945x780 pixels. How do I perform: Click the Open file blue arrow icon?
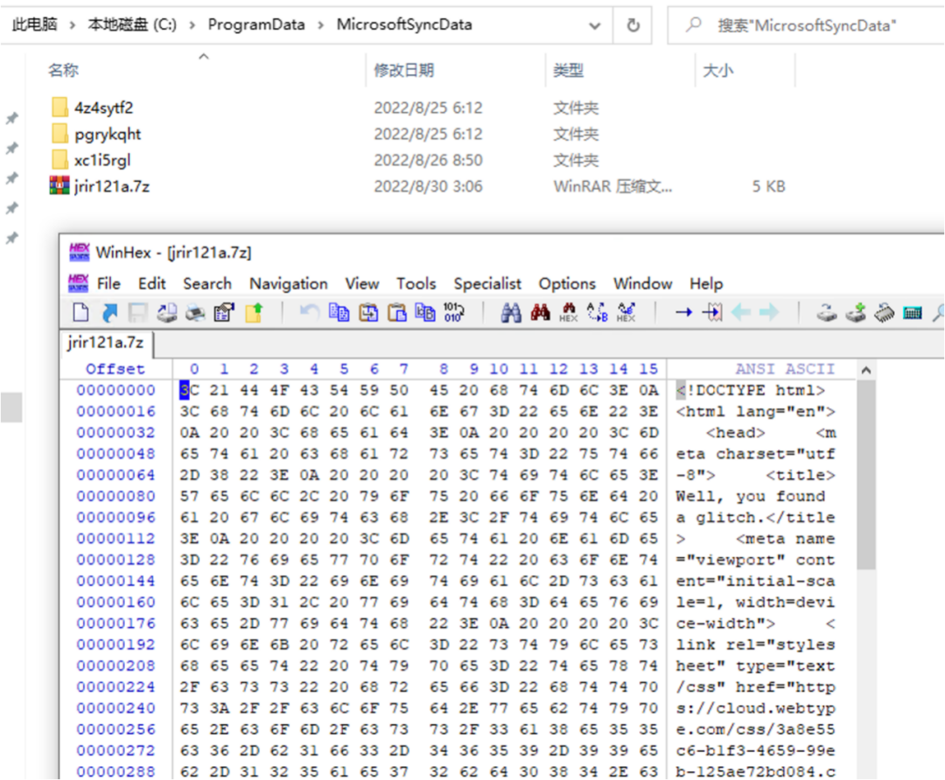point(109,312)
